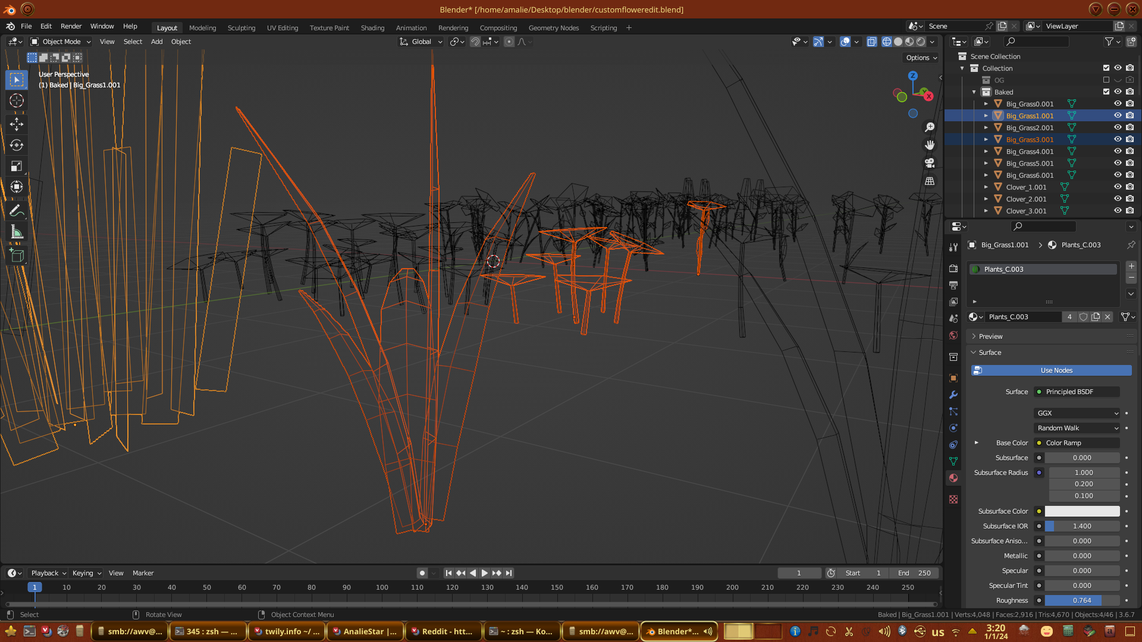Uncheck the Baked collection checkbox
The height and width of the screenshot is (642, 1142).
pos(1106,92)
